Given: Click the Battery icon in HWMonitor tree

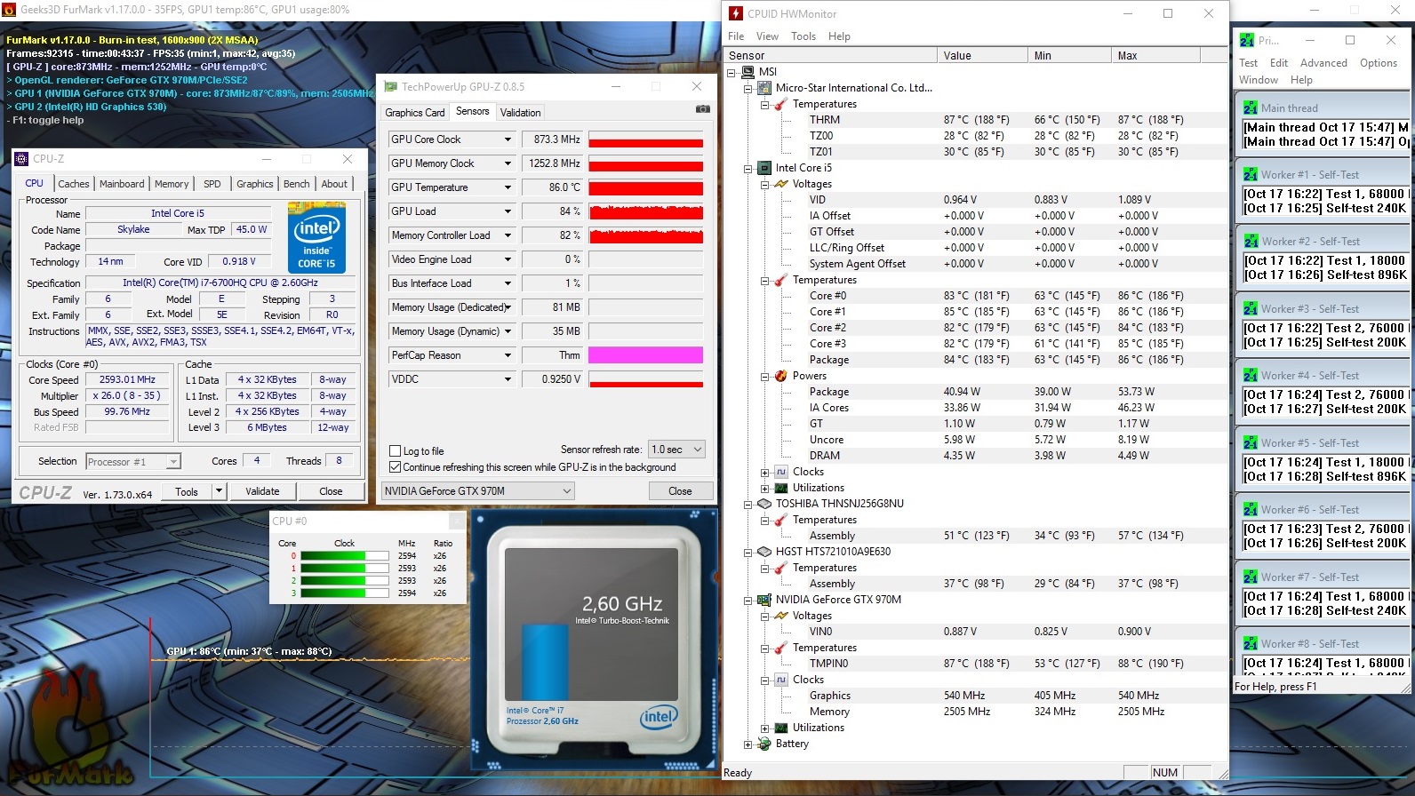Looking at the screenshot, I should [x=764, y=744].
